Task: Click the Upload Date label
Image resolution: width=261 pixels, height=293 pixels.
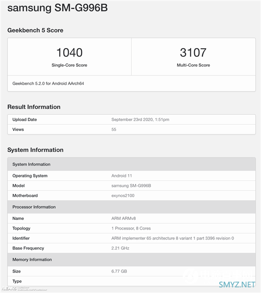Action: [x=24, y=120]
